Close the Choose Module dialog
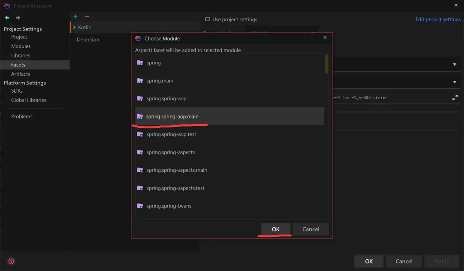This screenshot has width=464, height=271. click(x=325, y=37)
